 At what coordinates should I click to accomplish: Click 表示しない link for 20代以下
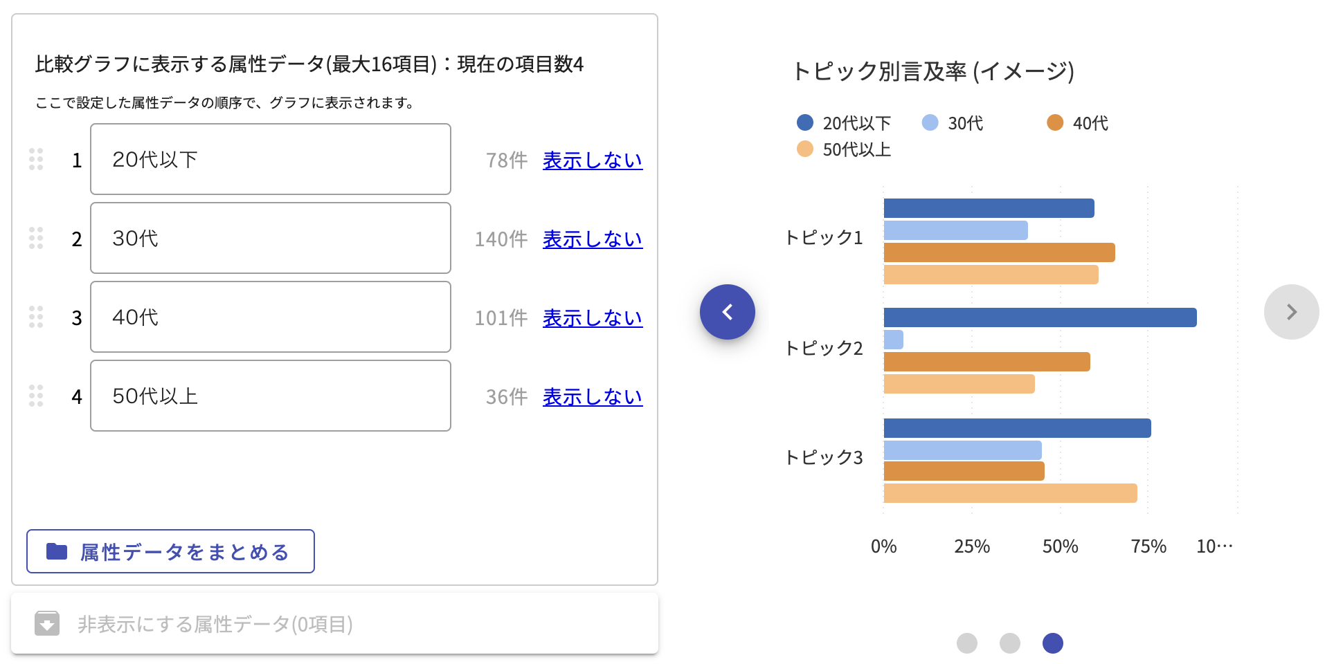(x=592, y=160)
